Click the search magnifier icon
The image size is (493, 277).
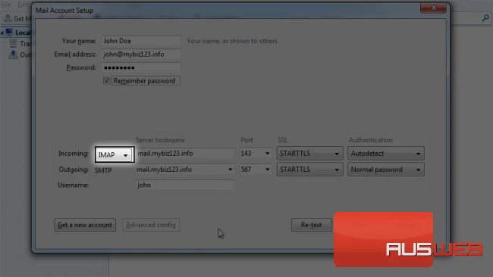point(485,18)
